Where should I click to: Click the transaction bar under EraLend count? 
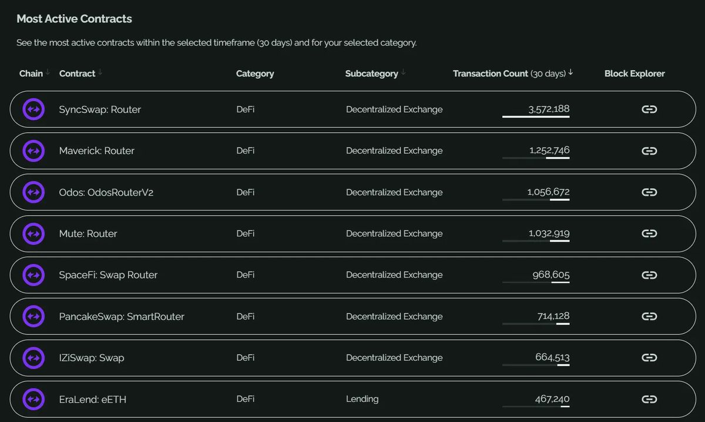(x=536, y=406)
